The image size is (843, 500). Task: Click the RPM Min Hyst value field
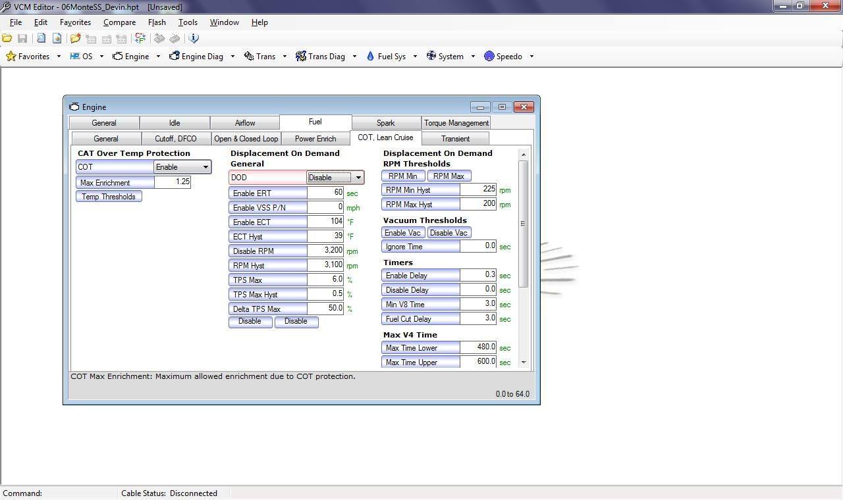(478, 189)
